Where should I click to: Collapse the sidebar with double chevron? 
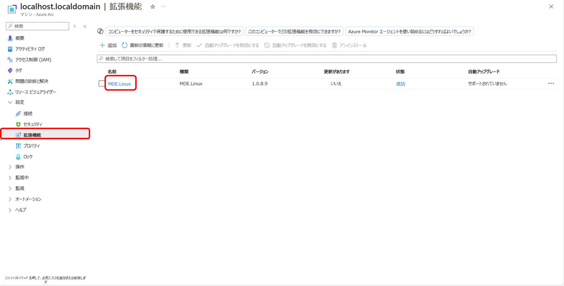[85, 26]
